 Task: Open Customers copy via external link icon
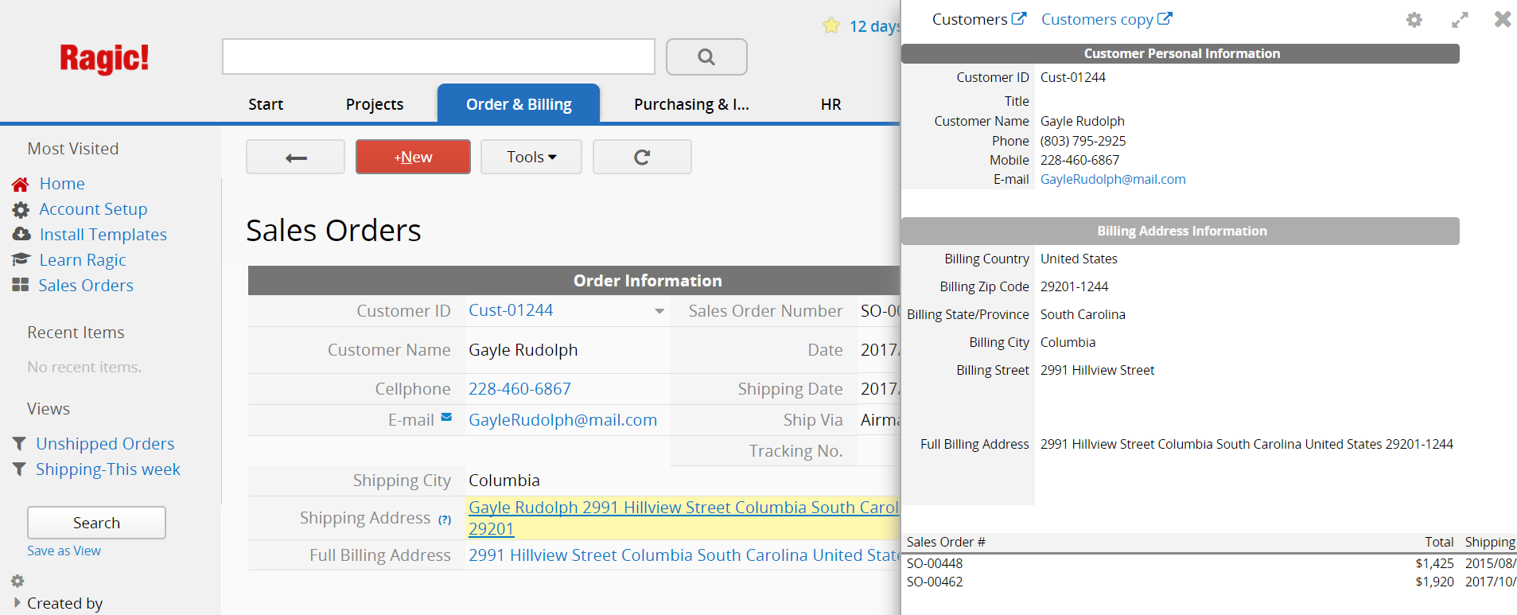tap(1165, 18)
